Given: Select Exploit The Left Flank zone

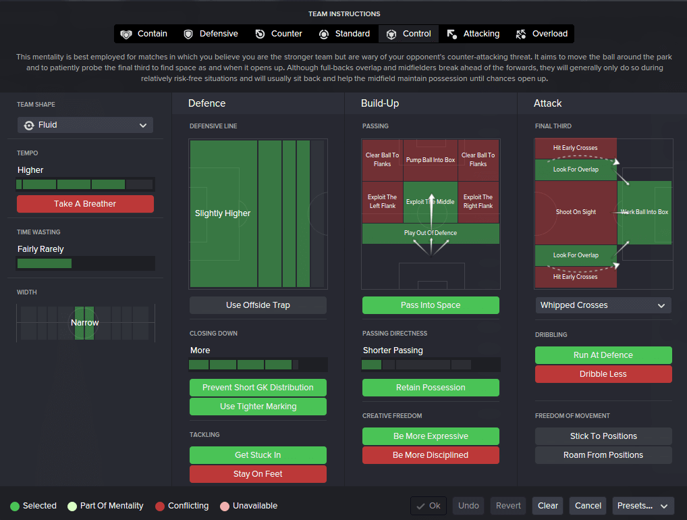Looking at the screenshot, I should (383, 202).
